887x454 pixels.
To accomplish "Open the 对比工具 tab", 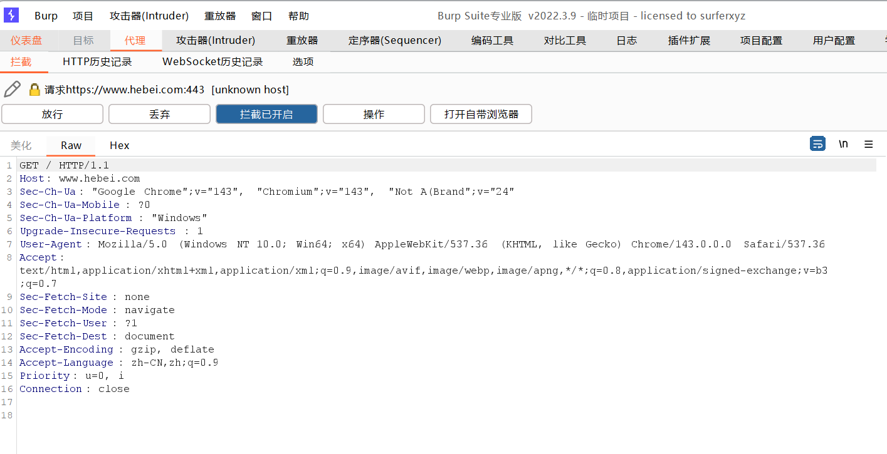I will [565, 40].
